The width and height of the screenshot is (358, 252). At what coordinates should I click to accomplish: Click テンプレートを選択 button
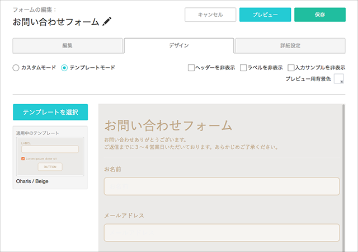pyautogui.click(x=50, y=112)
